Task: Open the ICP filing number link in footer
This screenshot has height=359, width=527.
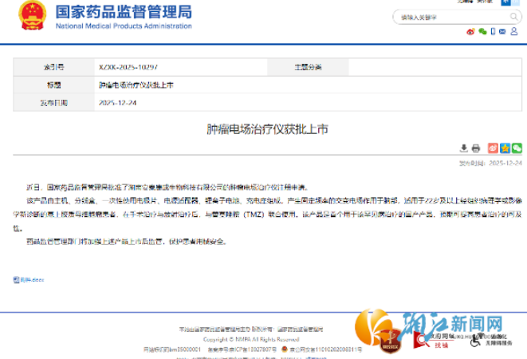Action: coord(241,349)
